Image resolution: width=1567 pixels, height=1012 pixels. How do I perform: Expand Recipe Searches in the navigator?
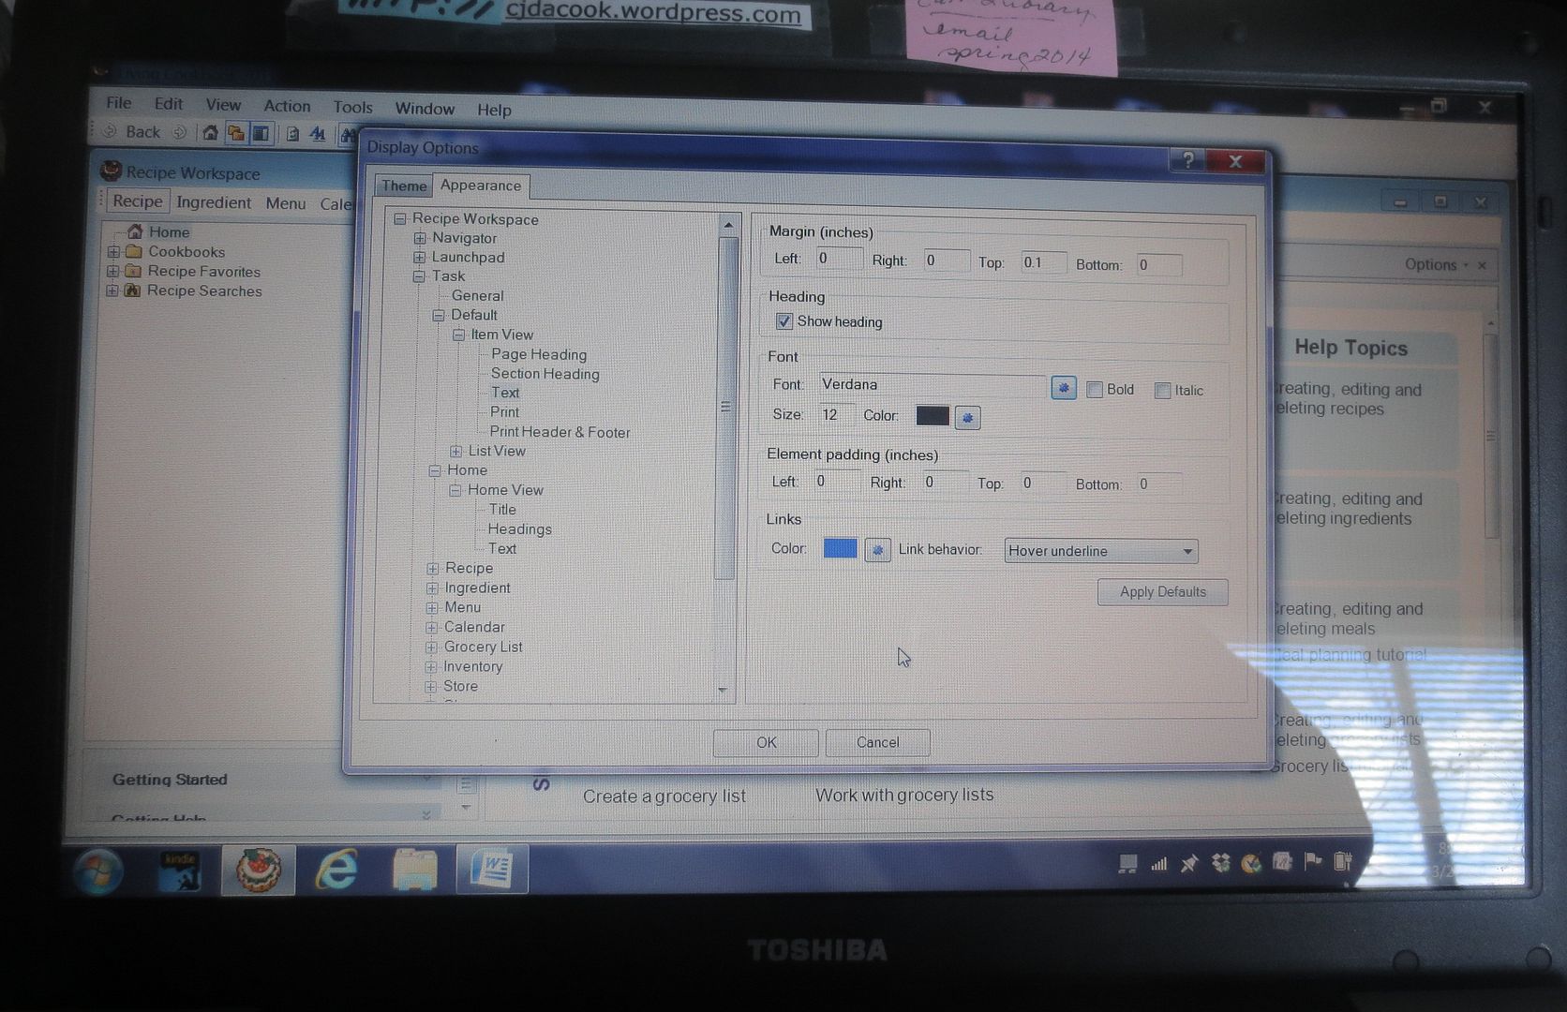[112, 290]
